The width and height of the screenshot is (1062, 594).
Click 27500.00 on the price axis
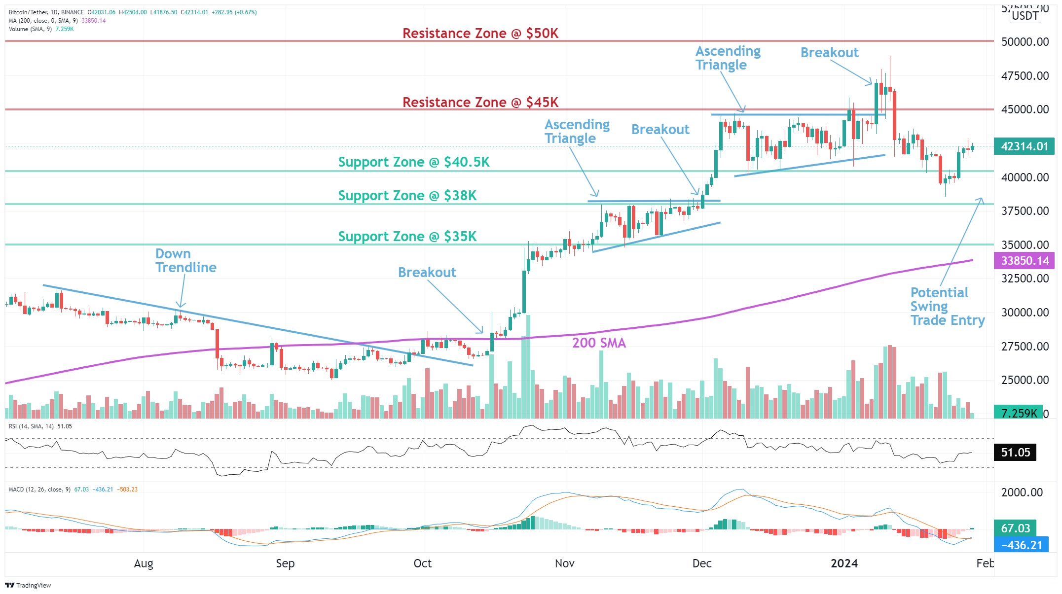pyautogui.click(x=1025, y=347)
